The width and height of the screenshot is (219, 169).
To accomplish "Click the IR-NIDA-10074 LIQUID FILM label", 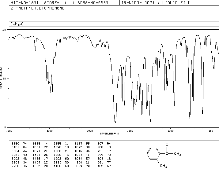I will pyautogui.click(x=156, y=3).
